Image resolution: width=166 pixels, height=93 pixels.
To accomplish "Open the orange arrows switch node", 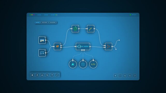I will coord(57,47).
